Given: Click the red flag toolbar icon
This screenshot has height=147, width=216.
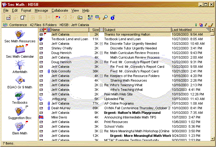Looking at the screenshot, I should point(57,17).
